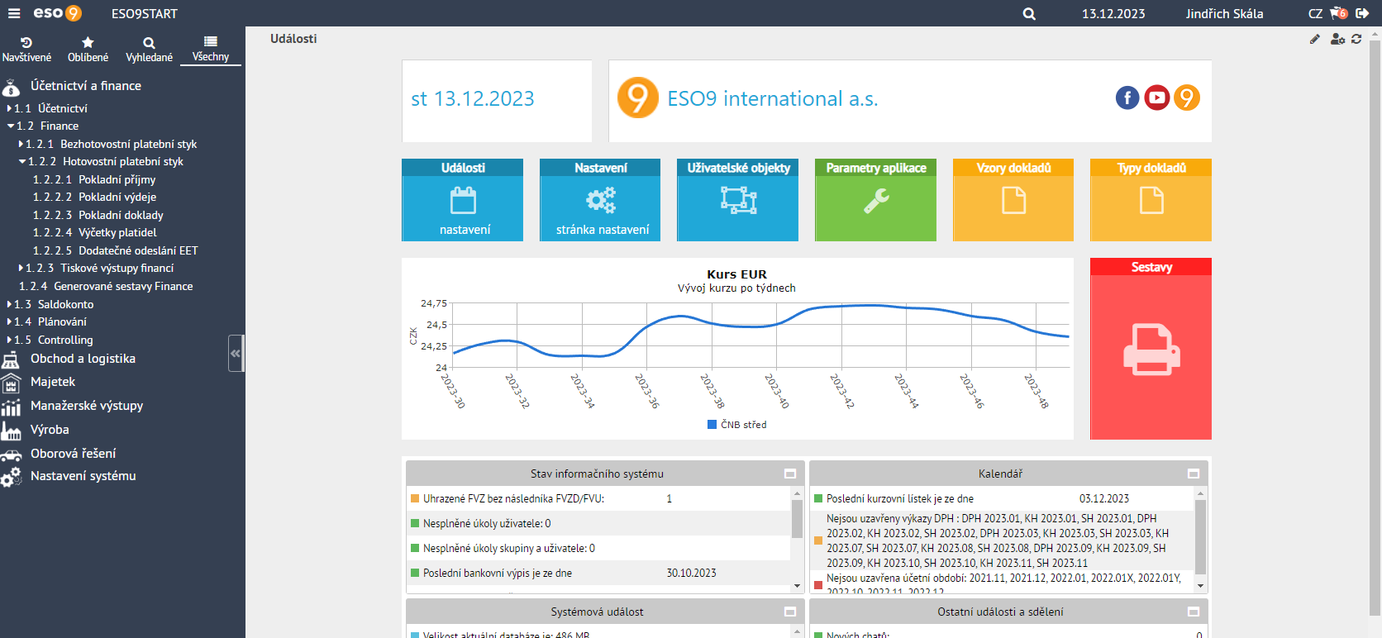Viewport: 1382px width, 638px height.
Task: Click the CZ language switcher
Action: click(x=1315, y=13)
